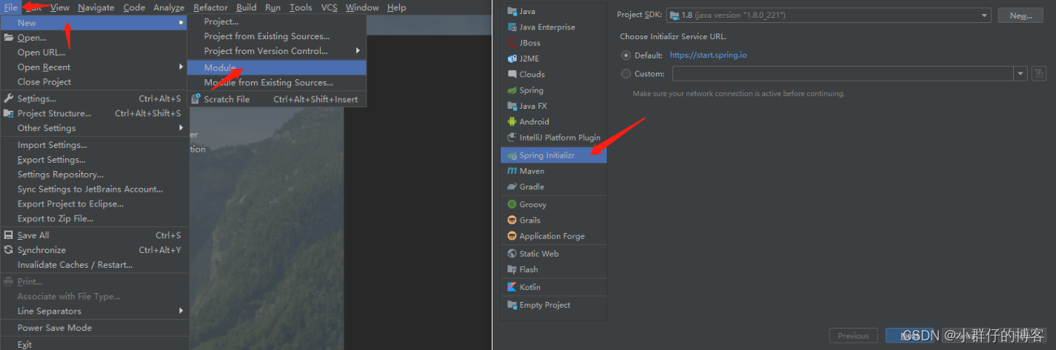Screen dimensions: 1056x350
Task: Open the Custom URL history dropdown arrow
Action: click(x=1020, y=73)
